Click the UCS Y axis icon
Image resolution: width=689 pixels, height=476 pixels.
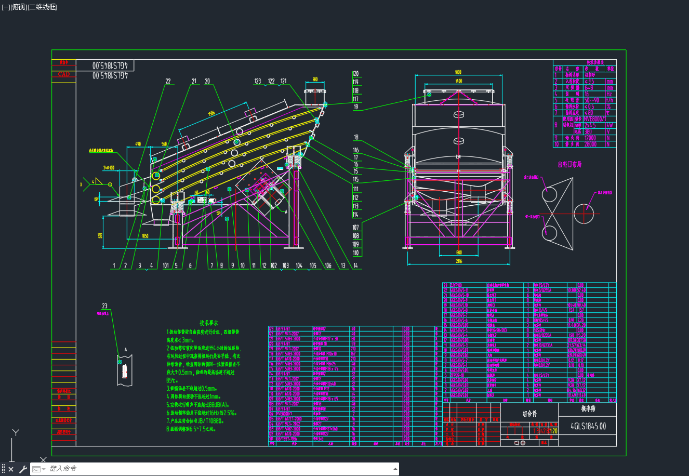coord(16,432)
